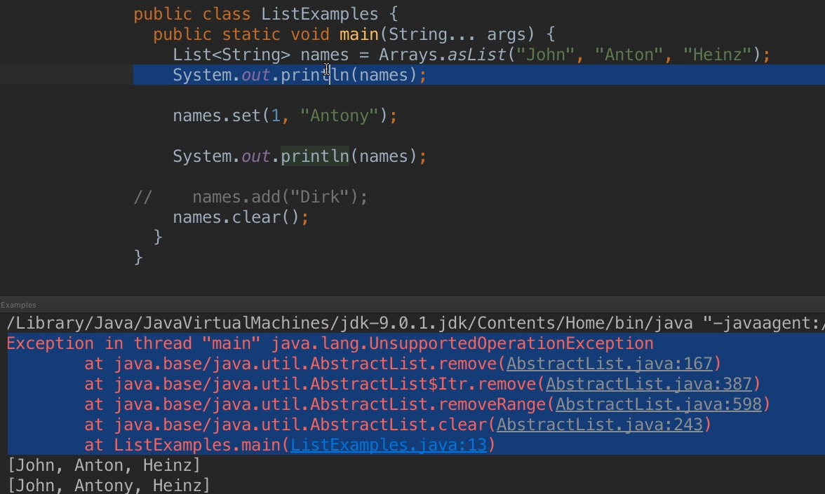Click the Examples run tab label

click(18, 305)
